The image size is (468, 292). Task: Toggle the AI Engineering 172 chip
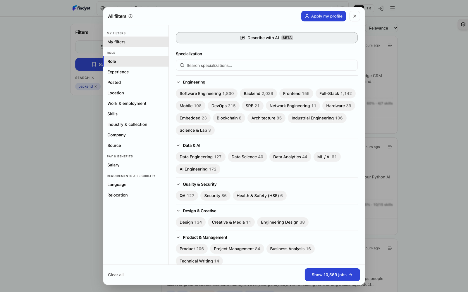click(x=198, y=169)
